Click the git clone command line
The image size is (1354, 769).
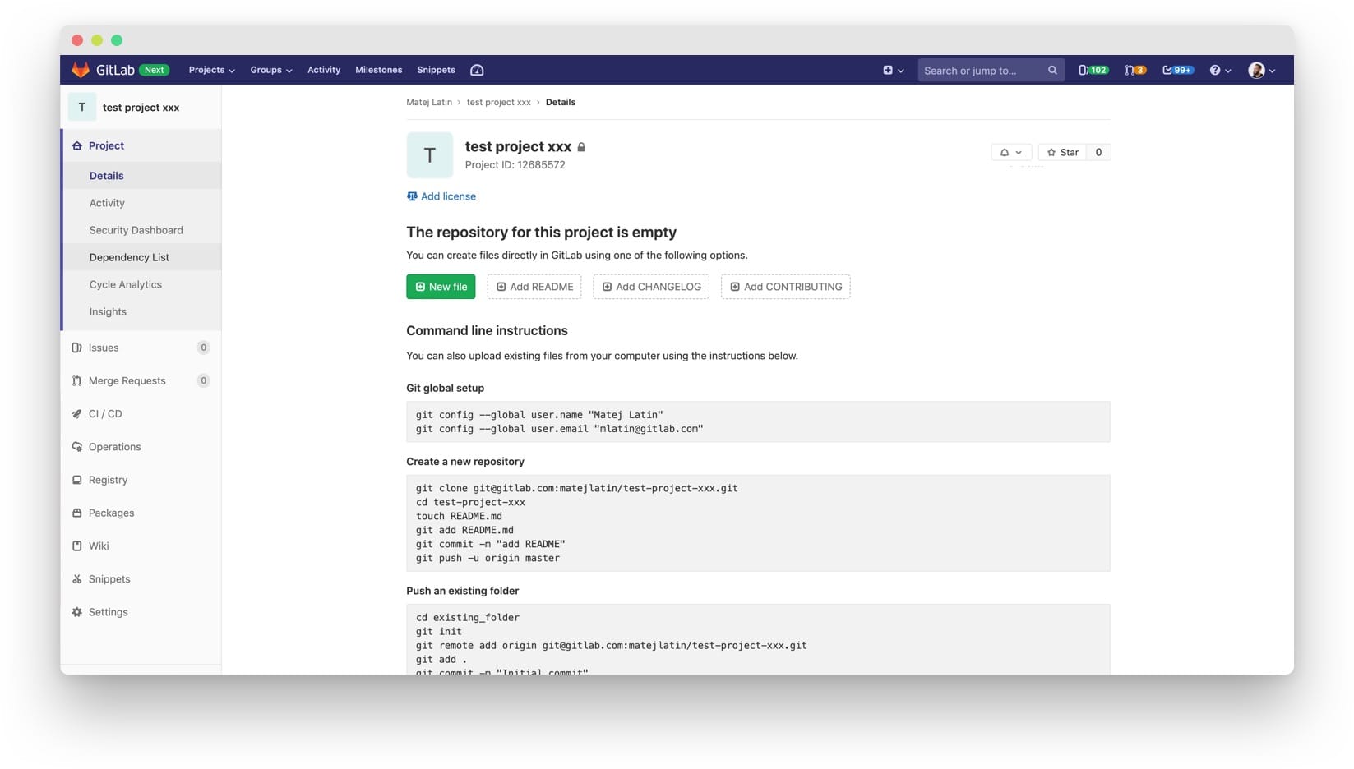coord(577,488)
